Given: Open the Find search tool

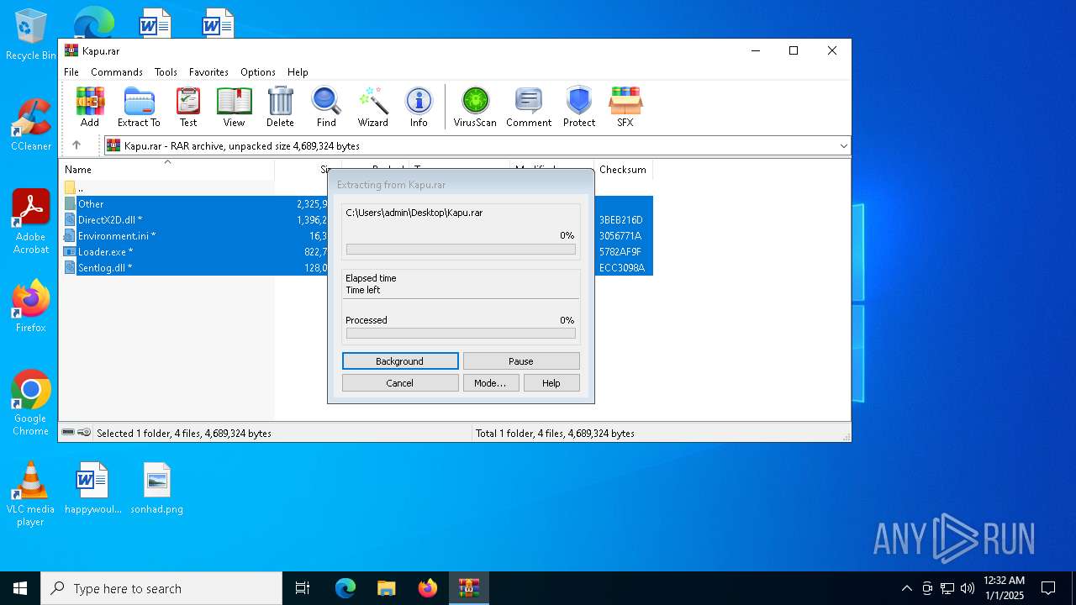Looking at the screenshot, I should 326,107.
